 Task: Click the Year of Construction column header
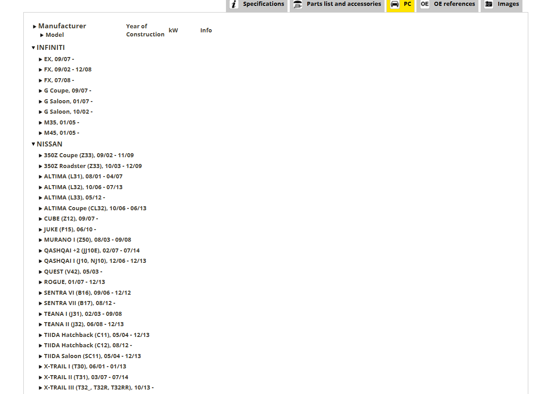pos(145,31)
